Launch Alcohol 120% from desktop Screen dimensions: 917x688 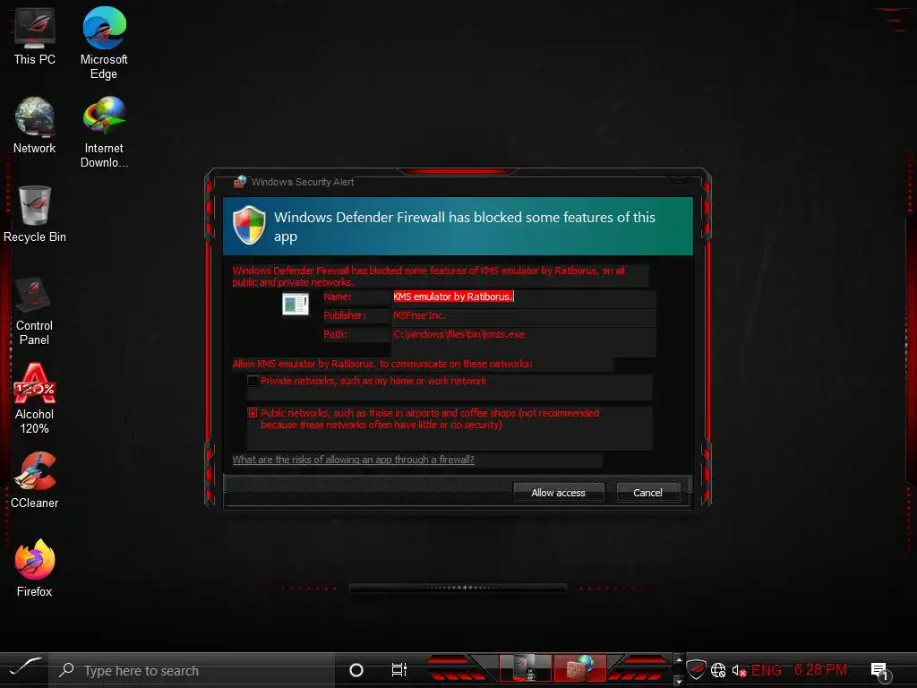[35, 399]
